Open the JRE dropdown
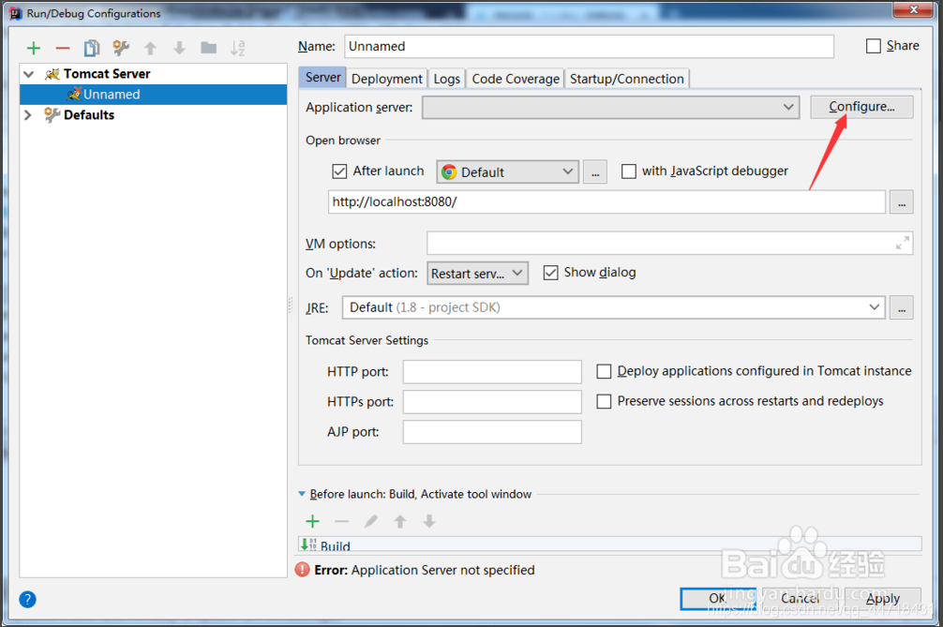Image resolution: width=943 pixels, height=627 pixels. coord(613,307)
